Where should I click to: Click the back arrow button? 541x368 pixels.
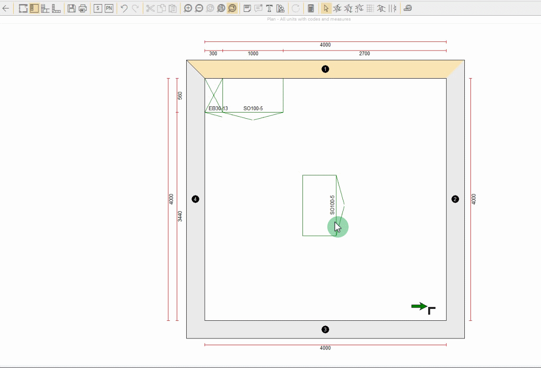[6, 8]
